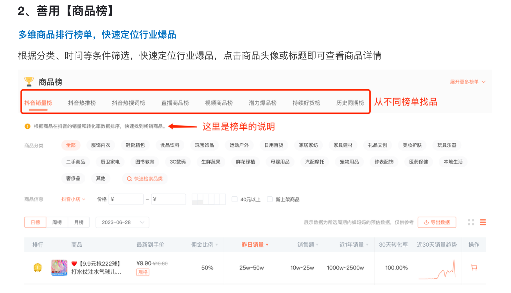Switch to list view icon
511x293 pixels.
click(x=483, y=222)
